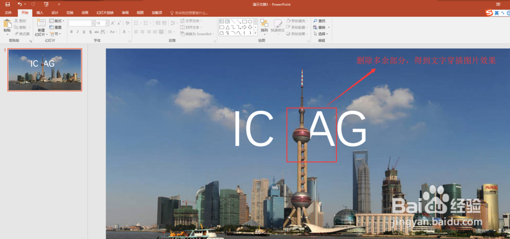Screen dimensions: 510x239
Task: Switch to the 动画 ribbon tab
Action: tap(85, 13)
